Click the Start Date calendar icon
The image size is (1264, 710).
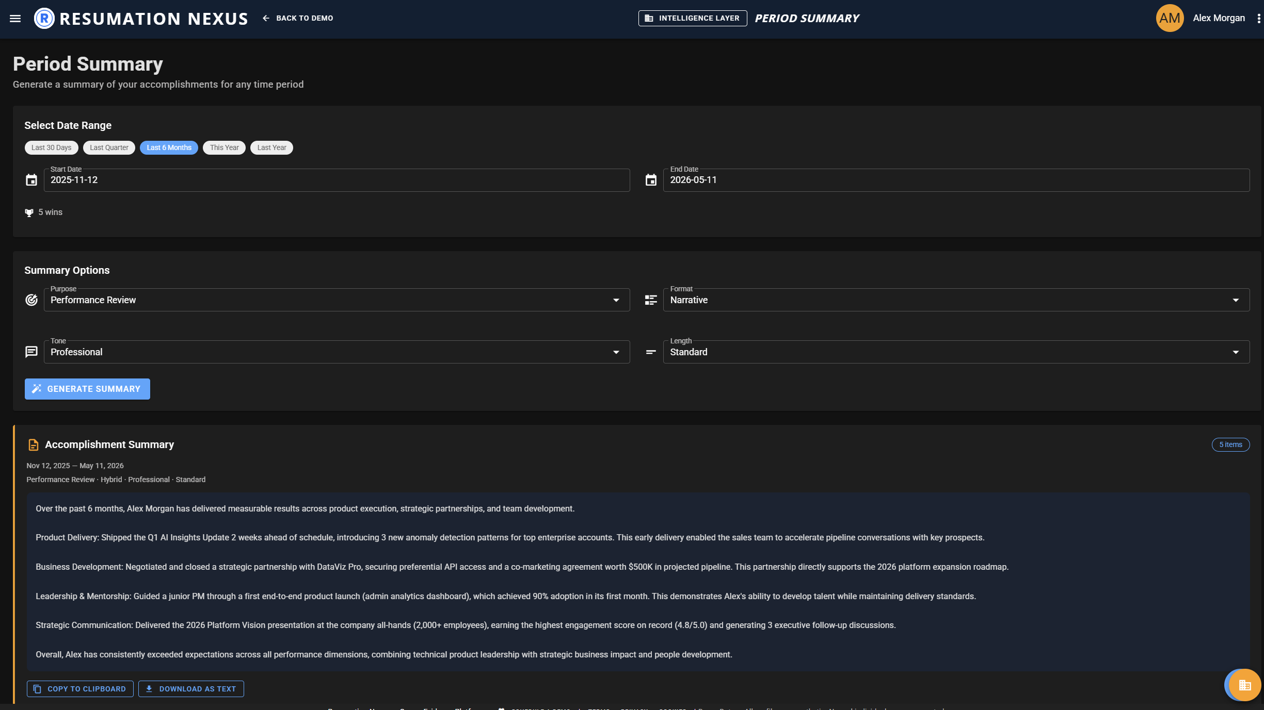tap(31, 180)
